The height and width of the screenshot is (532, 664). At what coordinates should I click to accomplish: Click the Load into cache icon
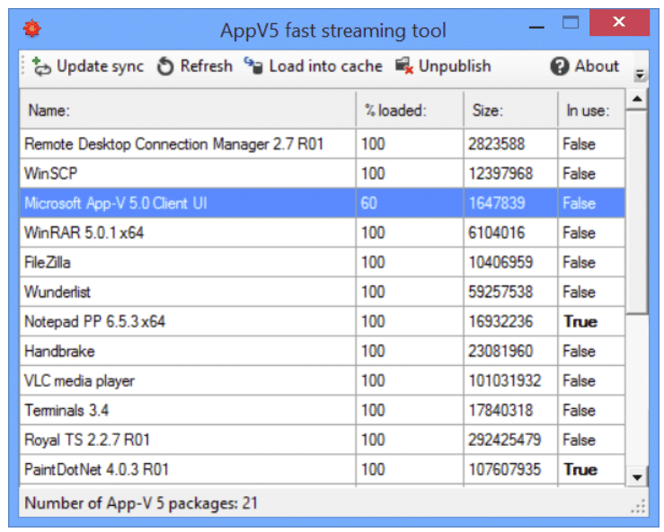[253, 66]
